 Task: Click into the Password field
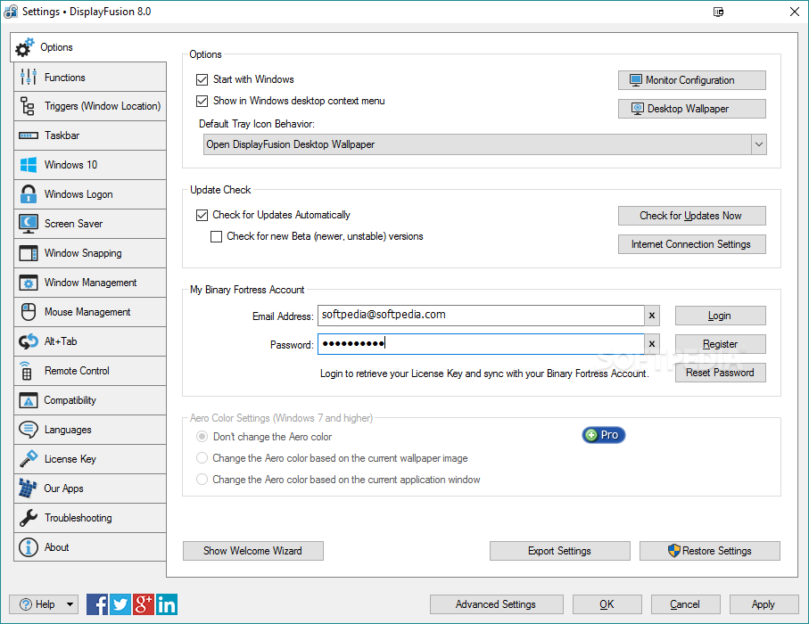coord(481,344)
